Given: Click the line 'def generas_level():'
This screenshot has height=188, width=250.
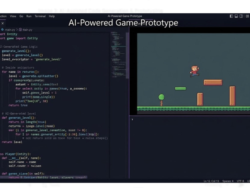Looking at the screenshot, I should (x=19, y=118).
